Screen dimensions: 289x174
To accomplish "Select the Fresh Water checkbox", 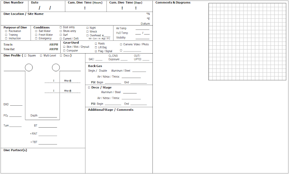I will pyautogui.click(x=36, y=35).
